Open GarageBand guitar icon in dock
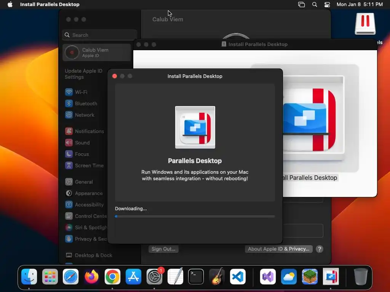390x292 pixels. pyautogui.click(x=217, y=276)
